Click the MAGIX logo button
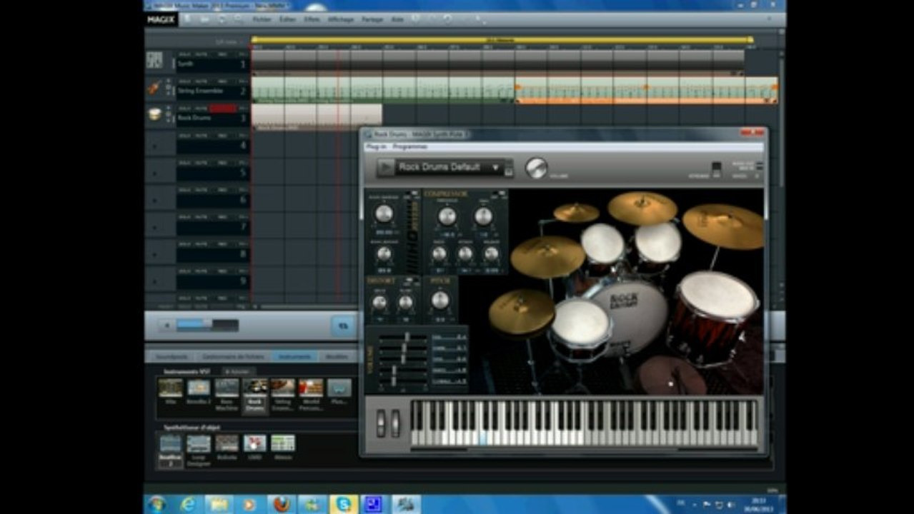The height and width of the screenshot is (514, 914). pos(161,19)
